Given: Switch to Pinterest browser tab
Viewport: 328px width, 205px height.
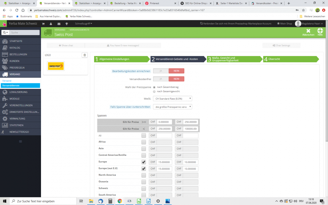Looking at the screenshot, I should click(161, 3).
